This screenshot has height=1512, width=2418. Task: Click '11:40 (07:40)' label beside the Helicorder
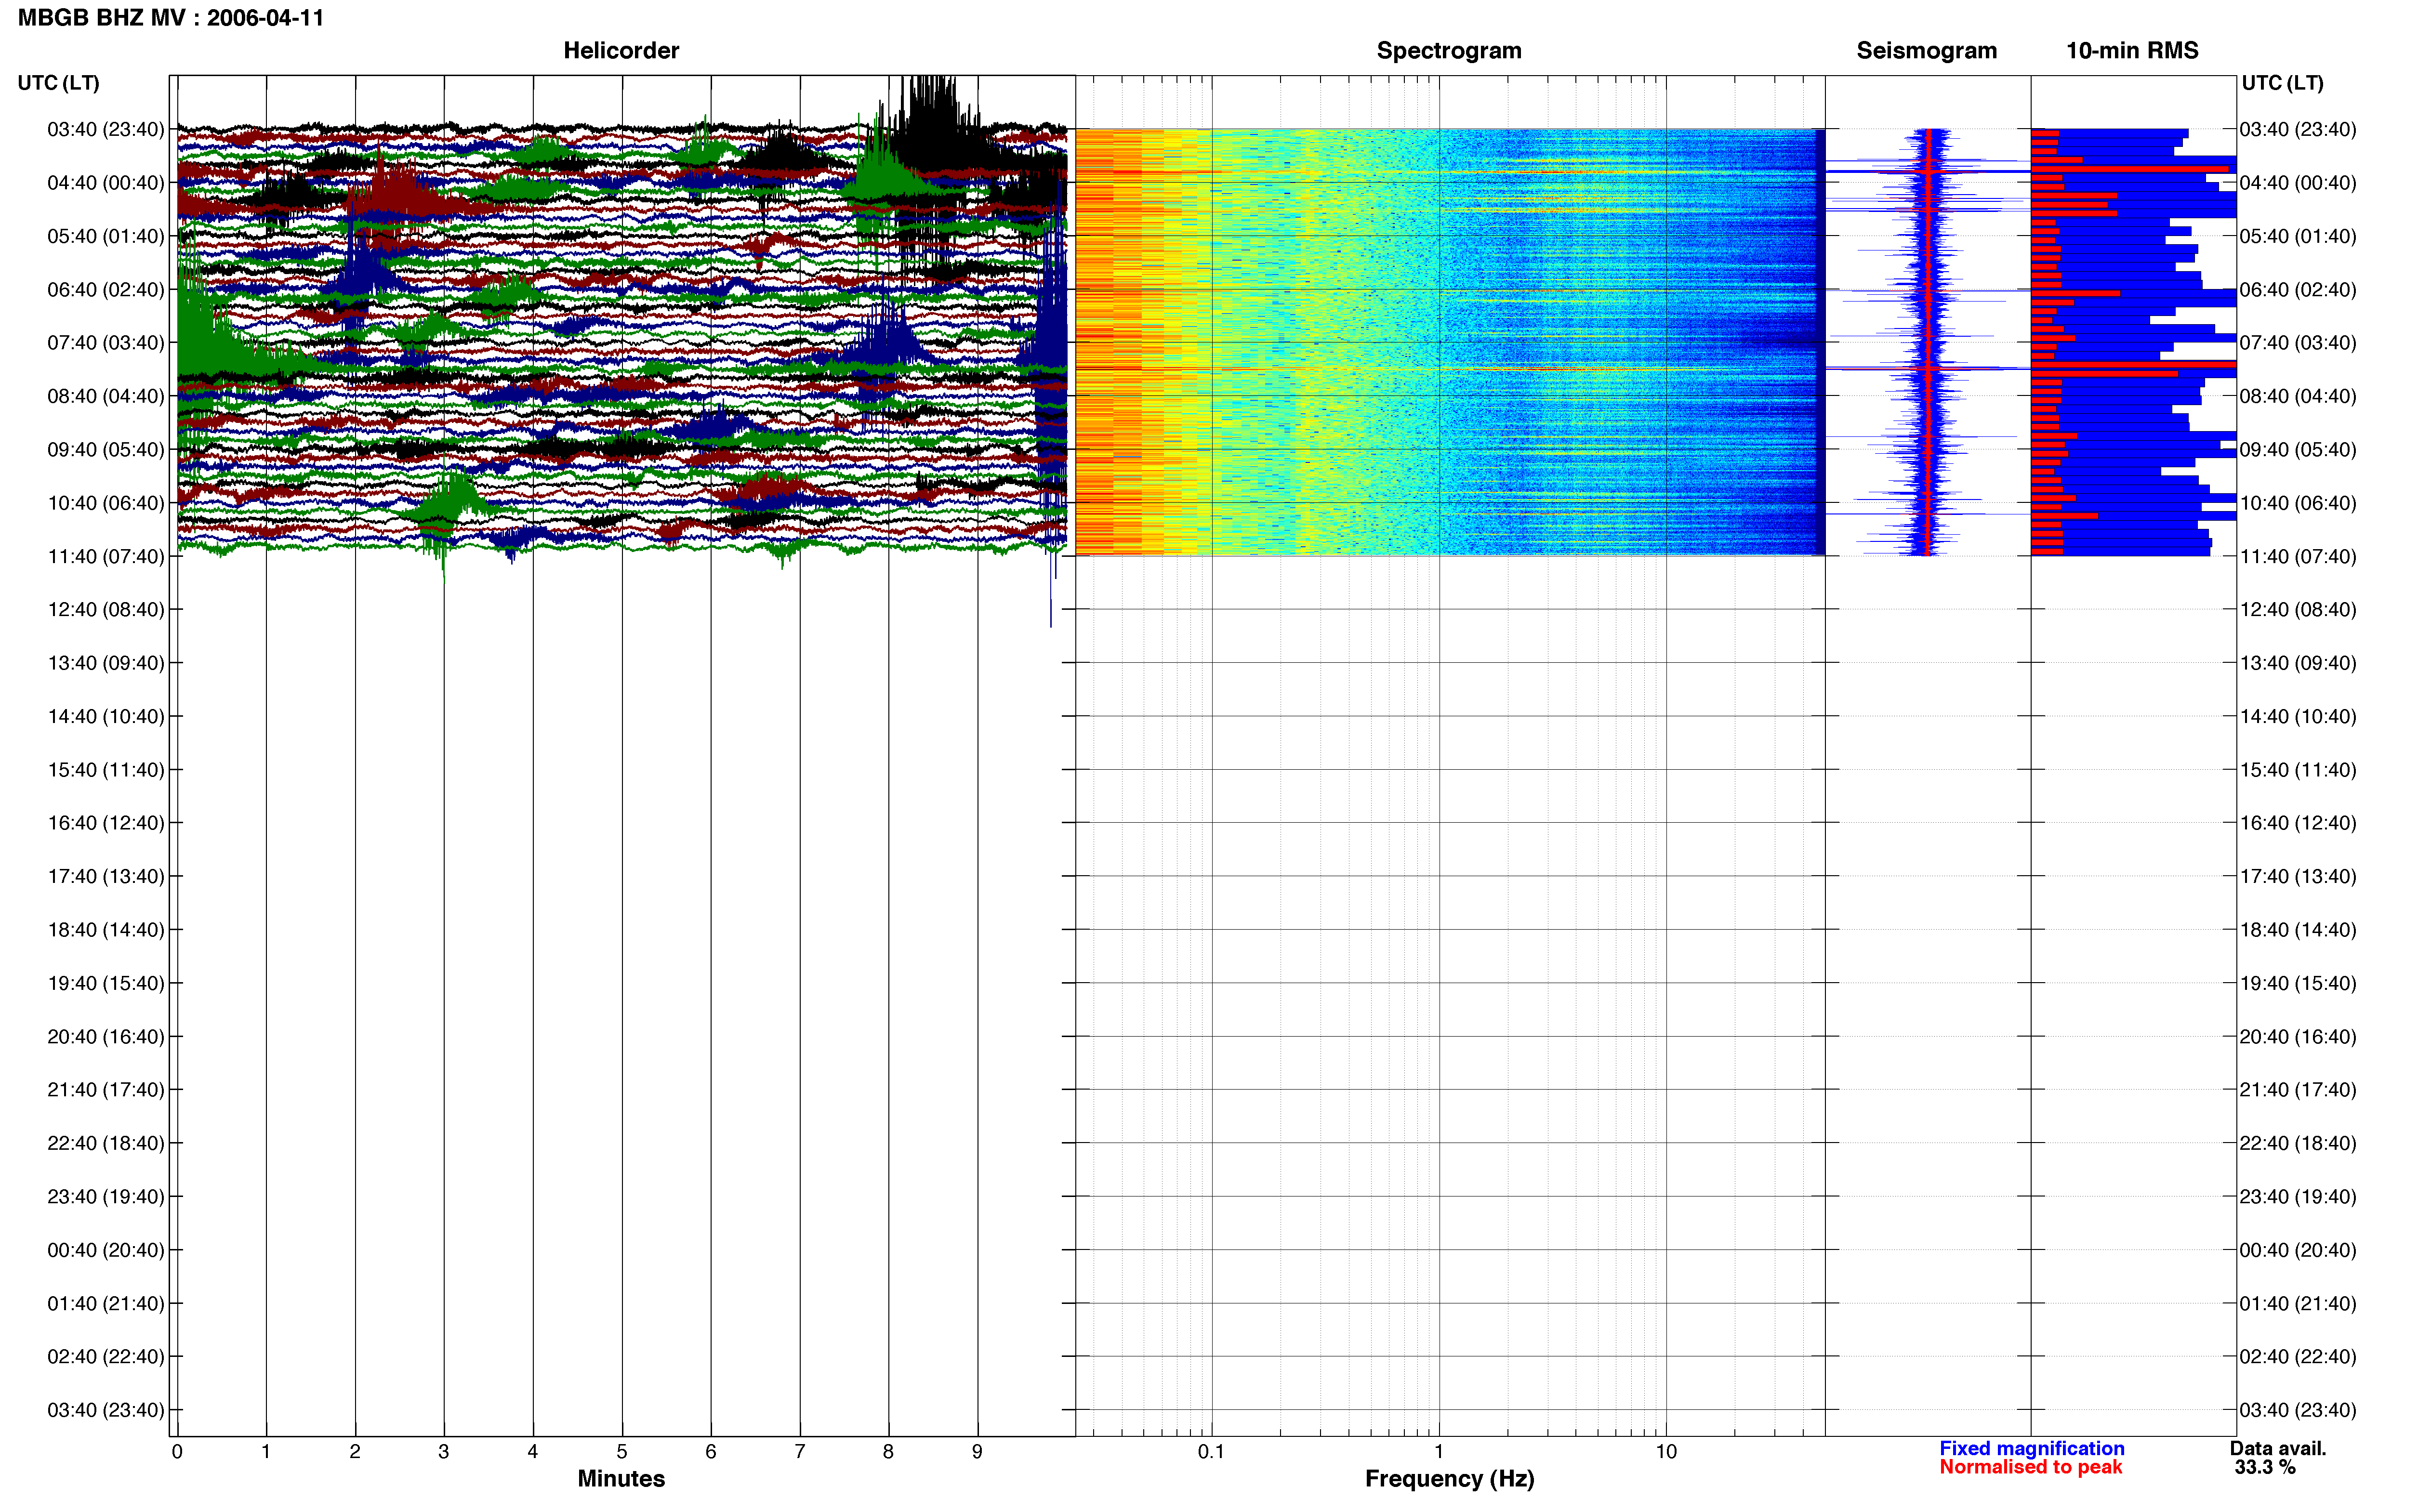(x=106, y=556)
